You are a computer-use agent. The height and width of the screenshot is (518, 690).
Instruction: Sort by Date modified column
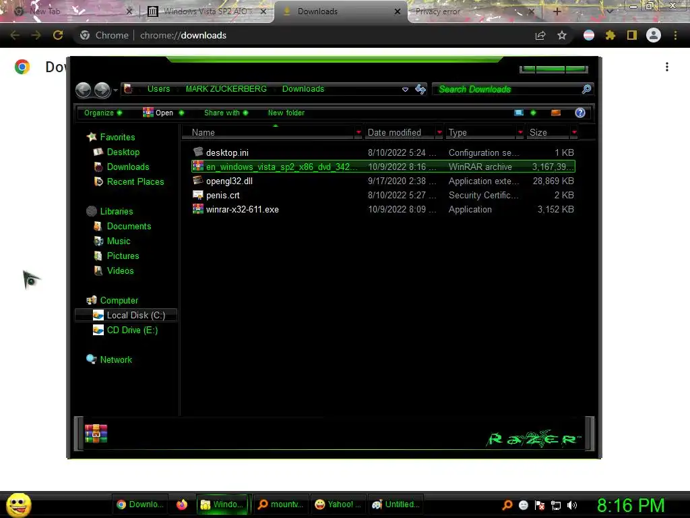(400, 132)
